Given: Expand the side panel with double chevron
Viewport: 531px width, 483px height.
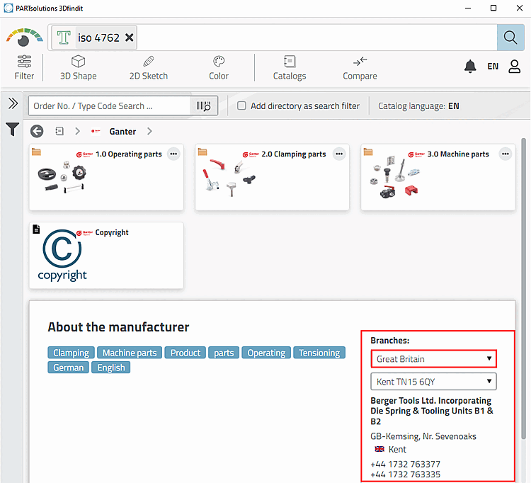Looking at the screenshot, I should [x=13, y=103].
